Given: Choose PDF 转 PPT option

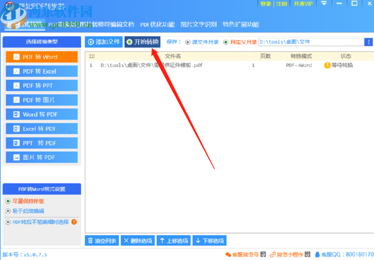Looking at the screenshot, I should coord(42,86).
